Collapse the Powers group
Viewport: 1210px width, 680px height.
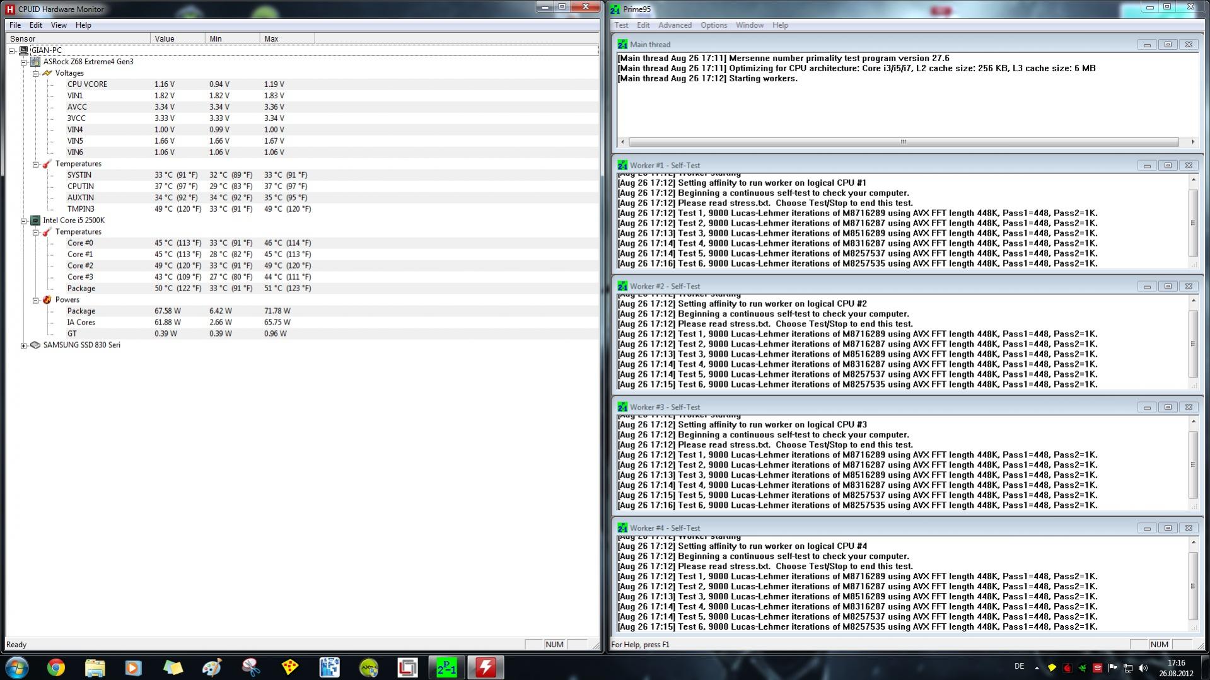coord(36,300)
